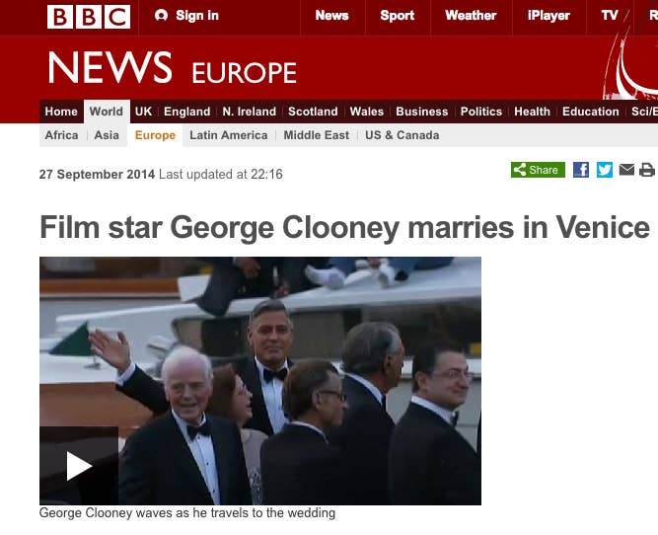Click the Sign in user icon

(x=161, y=16)
